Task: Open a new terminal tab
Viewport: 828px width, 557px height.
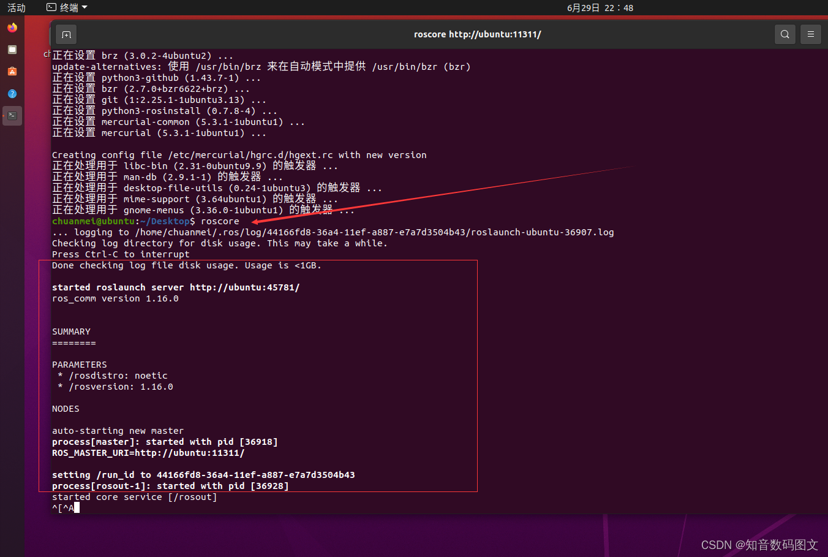Action: click(x=66, y=34)
